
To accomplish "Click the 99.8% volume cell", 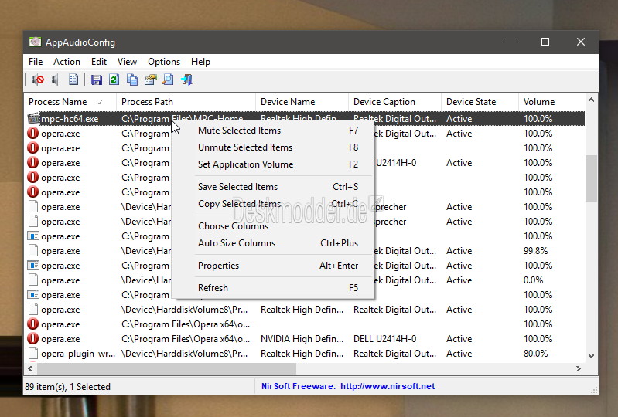I will pos(535,251).
